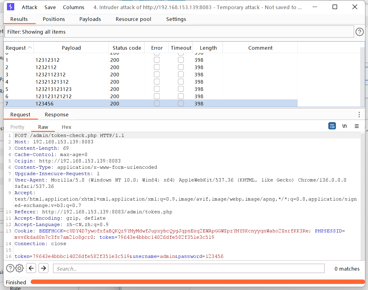Viewport: 368px width, 290px height.
Task: Open the message editor hamburger menu
Action: [357, 126]
